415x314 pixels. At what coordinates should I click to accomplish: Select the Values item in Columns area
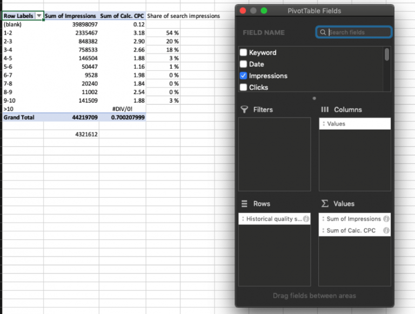point(354,124)
